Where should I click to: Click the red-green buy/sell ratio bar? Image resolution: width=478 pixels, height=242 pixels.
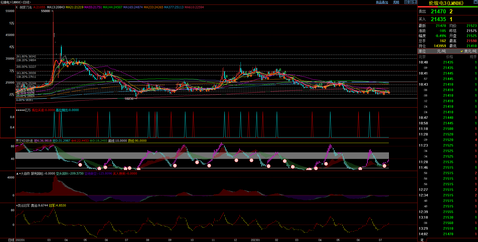tap(448, 7)
